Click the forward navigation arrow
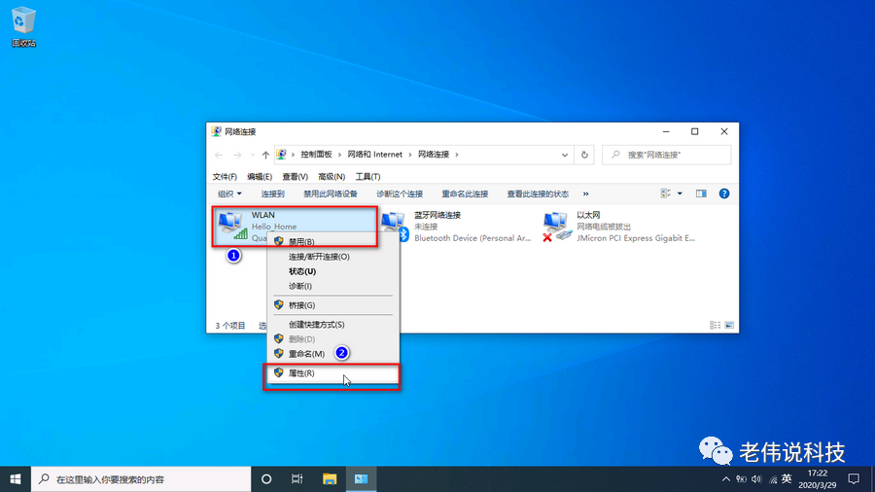Screen dimensions: 875x492 tap(237, 155)
